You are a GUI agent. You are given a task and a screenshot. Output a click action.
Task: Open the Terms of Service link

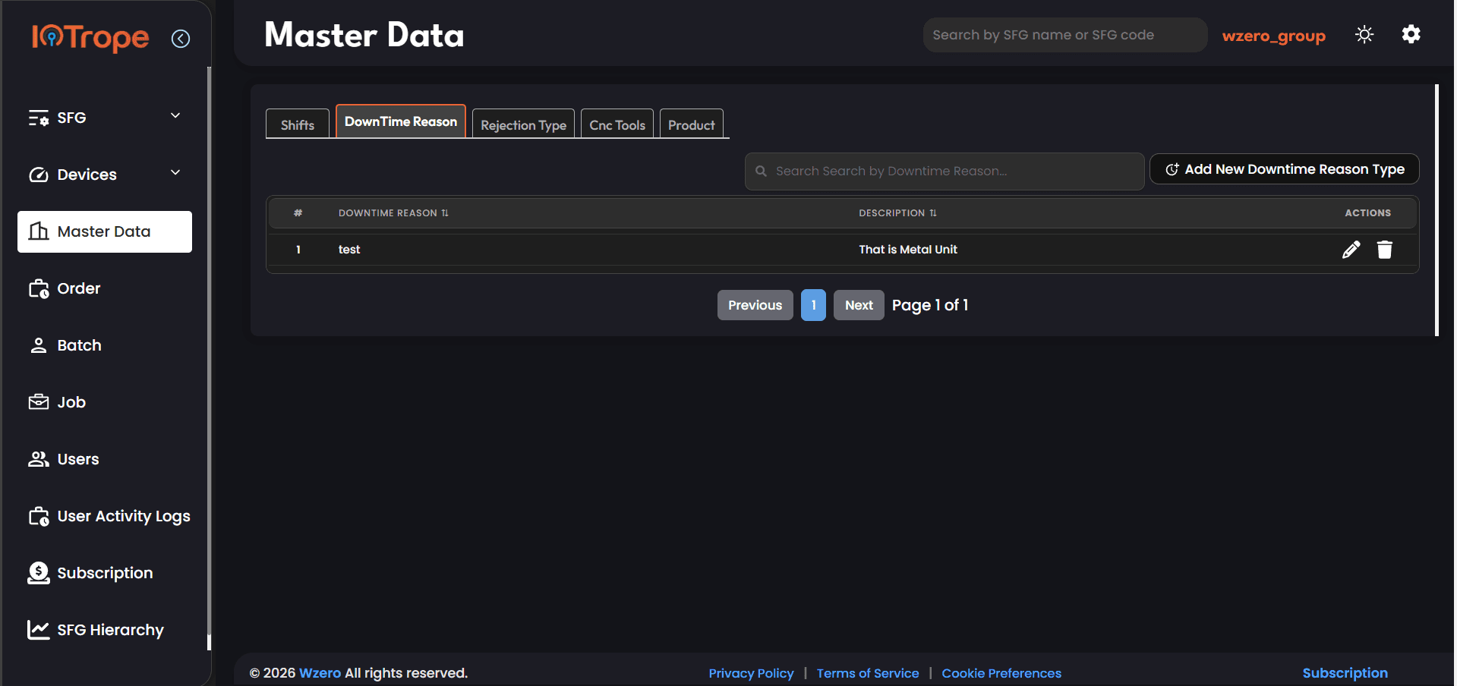868,673
